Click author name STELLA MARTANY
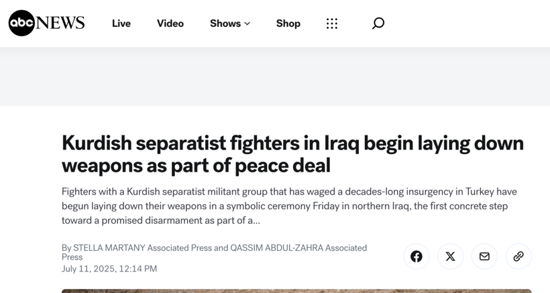This screenshot has height=293, width=550. [109, 248]
